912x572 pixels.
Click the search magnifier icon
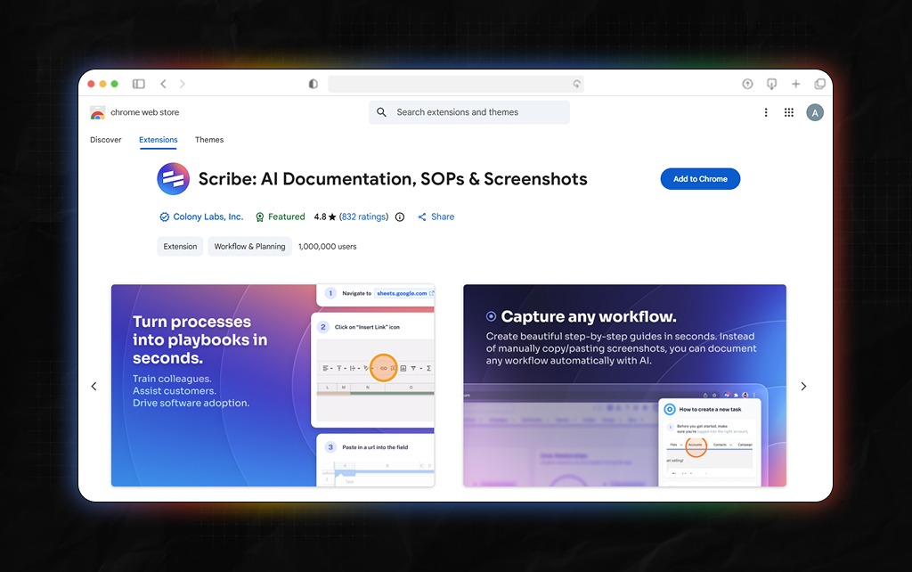381,112
